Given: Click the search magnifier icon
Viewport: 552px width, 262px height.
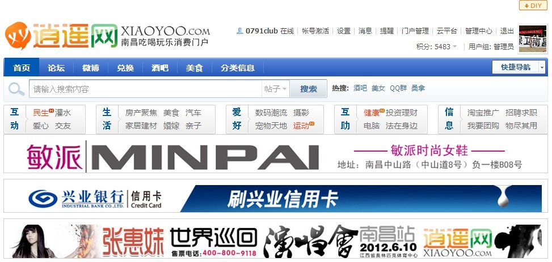Looking at the screenshot, I should pos(16,89).
